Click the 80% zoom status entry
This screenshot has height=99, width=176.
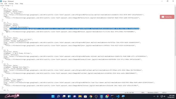(x=143, y=93)
